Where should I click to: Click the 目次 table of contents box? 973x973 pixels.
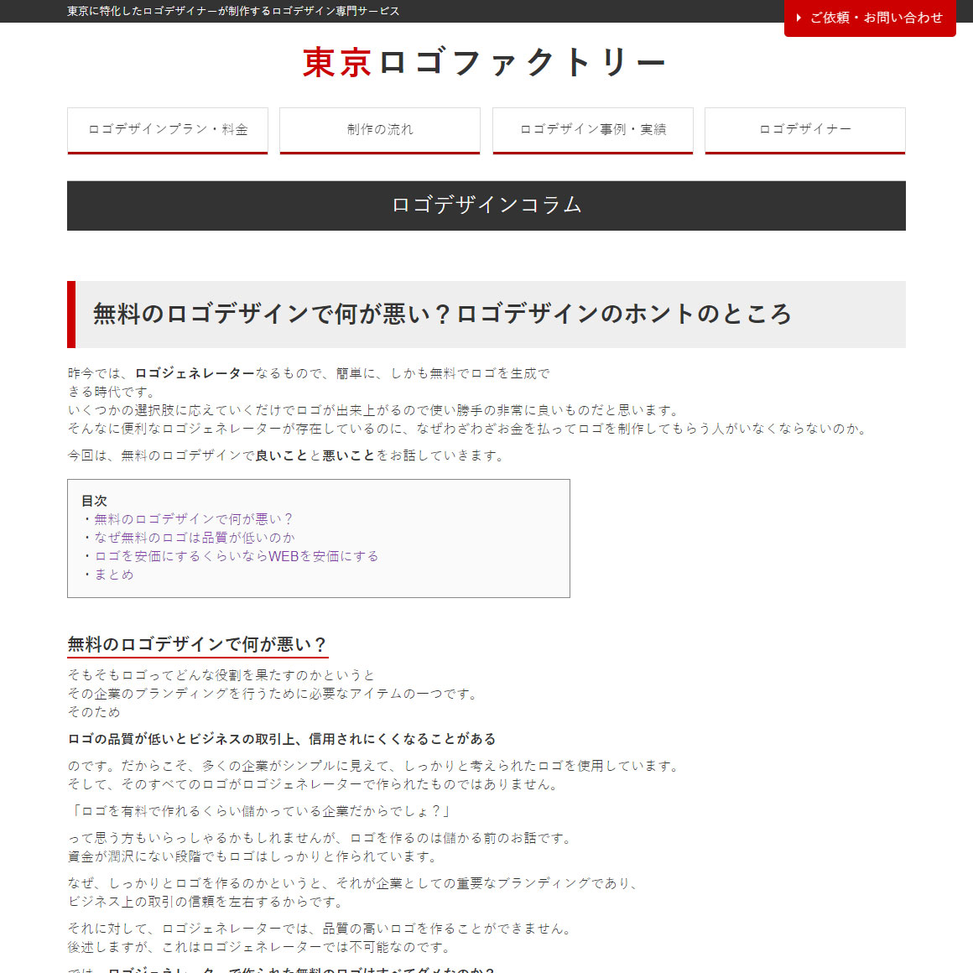click(319, 538)
